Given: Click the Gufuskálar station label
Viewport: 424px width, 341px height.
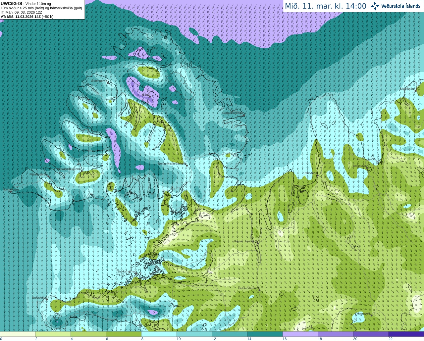Looking at the screenshot, I should click(39, 298).
